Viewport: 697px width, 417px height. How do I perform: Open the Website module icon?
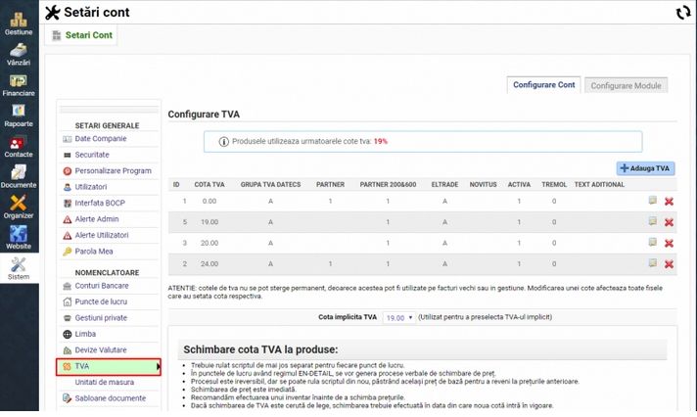click(18, 233)
